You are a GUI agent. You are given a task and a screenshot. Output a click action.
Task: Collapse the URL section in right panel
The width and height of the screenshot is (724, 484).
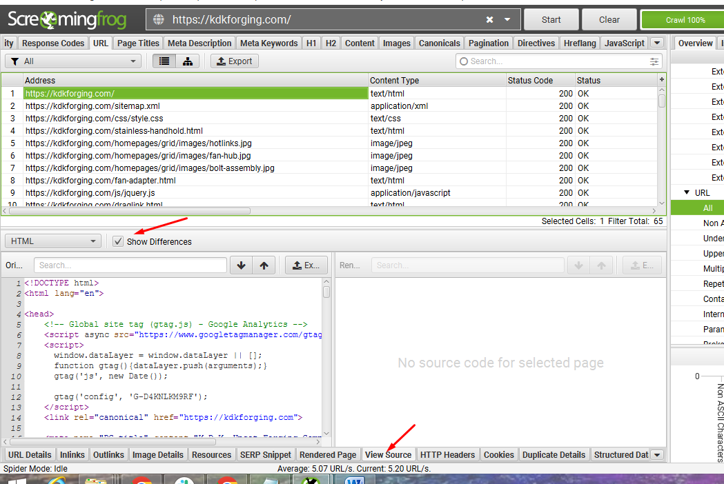pyautogui.click(x=687, y=192)
